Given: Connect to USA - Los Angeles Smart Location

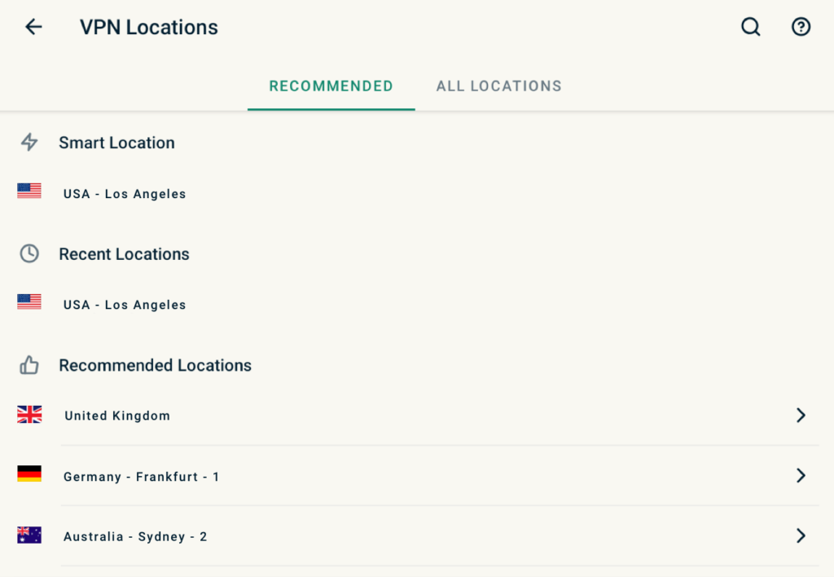Looking at the screenshot, I should tap(125, 194).
